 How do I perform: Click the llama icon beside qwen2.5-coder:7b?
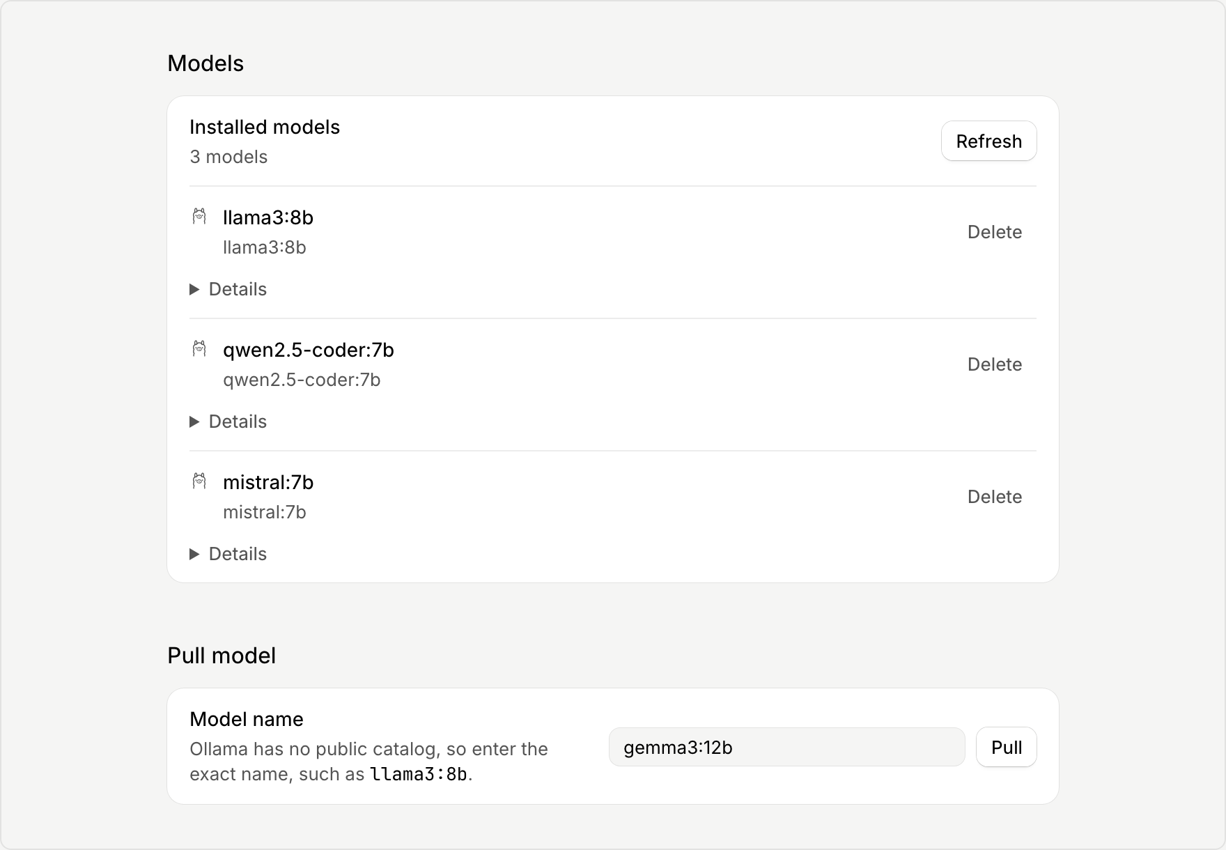pyautogui.click(x=199, y=349)
